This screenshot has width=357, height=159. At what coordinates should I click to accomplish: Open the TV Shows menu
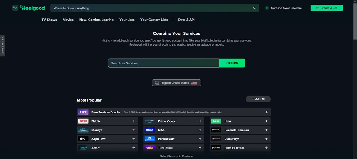click(x=49, y=20)
